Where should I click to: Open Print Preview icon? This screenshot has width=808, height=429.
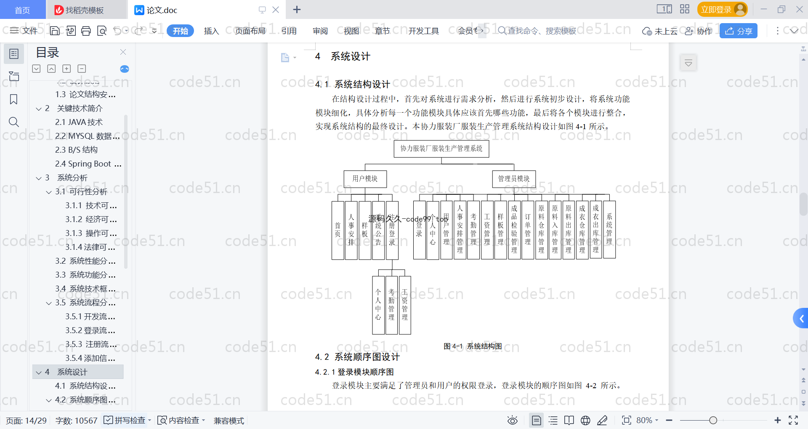tap(101, 31)
